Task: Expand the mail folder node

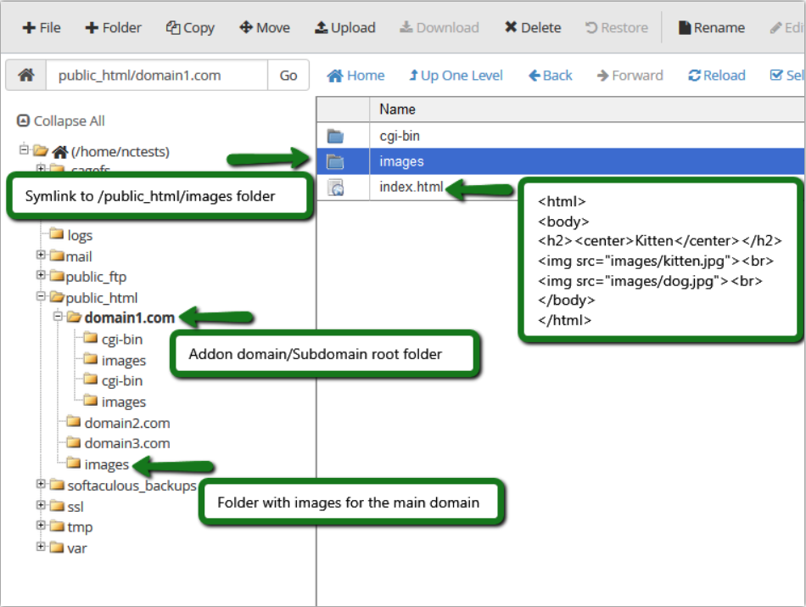Action: click(41, 255)
